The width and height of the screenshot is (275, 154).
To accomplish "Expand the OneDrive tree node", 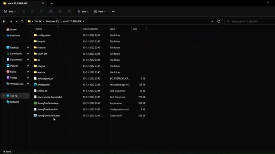I will (3, 36).
